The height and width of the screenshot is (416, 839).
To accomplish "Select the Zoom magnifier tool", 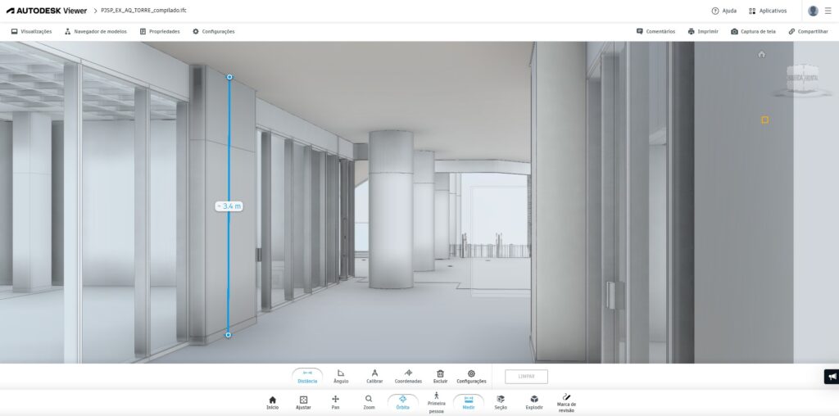I will click(369, 402).
